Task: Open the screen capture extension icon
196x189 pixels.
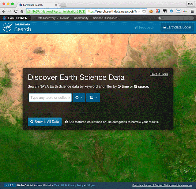Action: click(178, 12)
